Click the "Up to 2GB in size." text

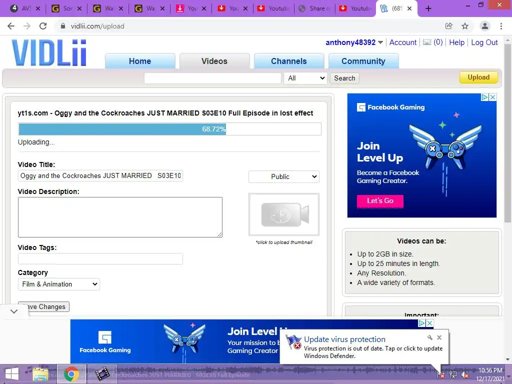click(x=385, y=254)
